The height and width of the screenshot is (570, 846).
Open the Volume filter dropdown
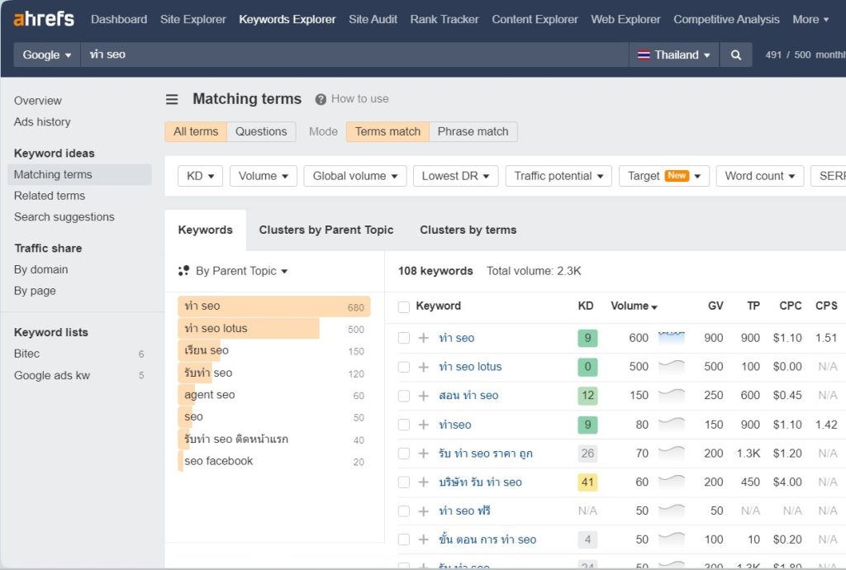point(264,176)
